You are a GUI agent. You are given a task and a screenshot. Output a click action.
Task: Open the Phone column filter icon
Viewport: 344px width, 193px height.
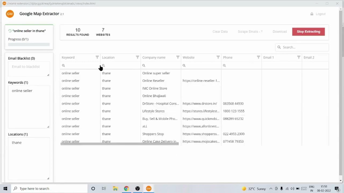(x=259, y=57)
